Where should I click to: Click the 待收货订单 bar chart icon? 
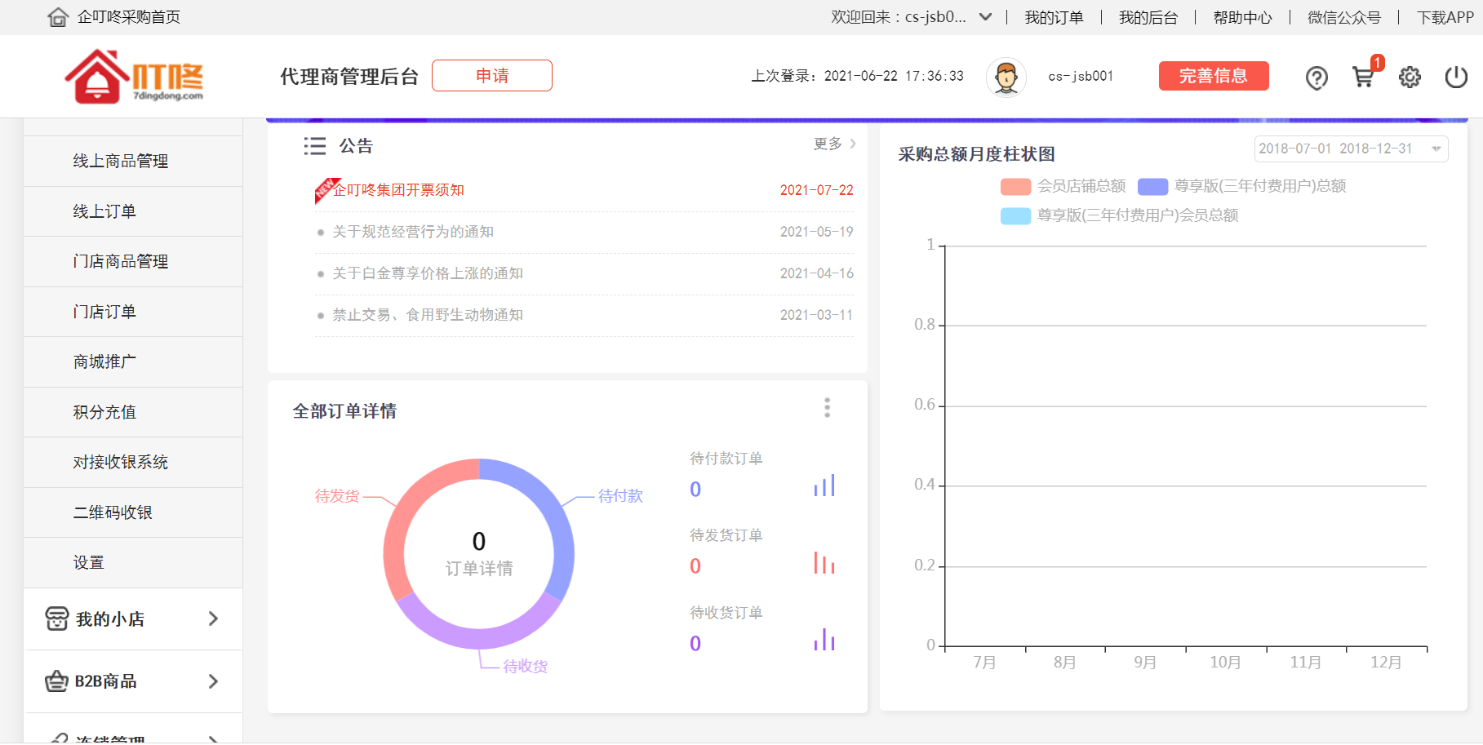824,639
